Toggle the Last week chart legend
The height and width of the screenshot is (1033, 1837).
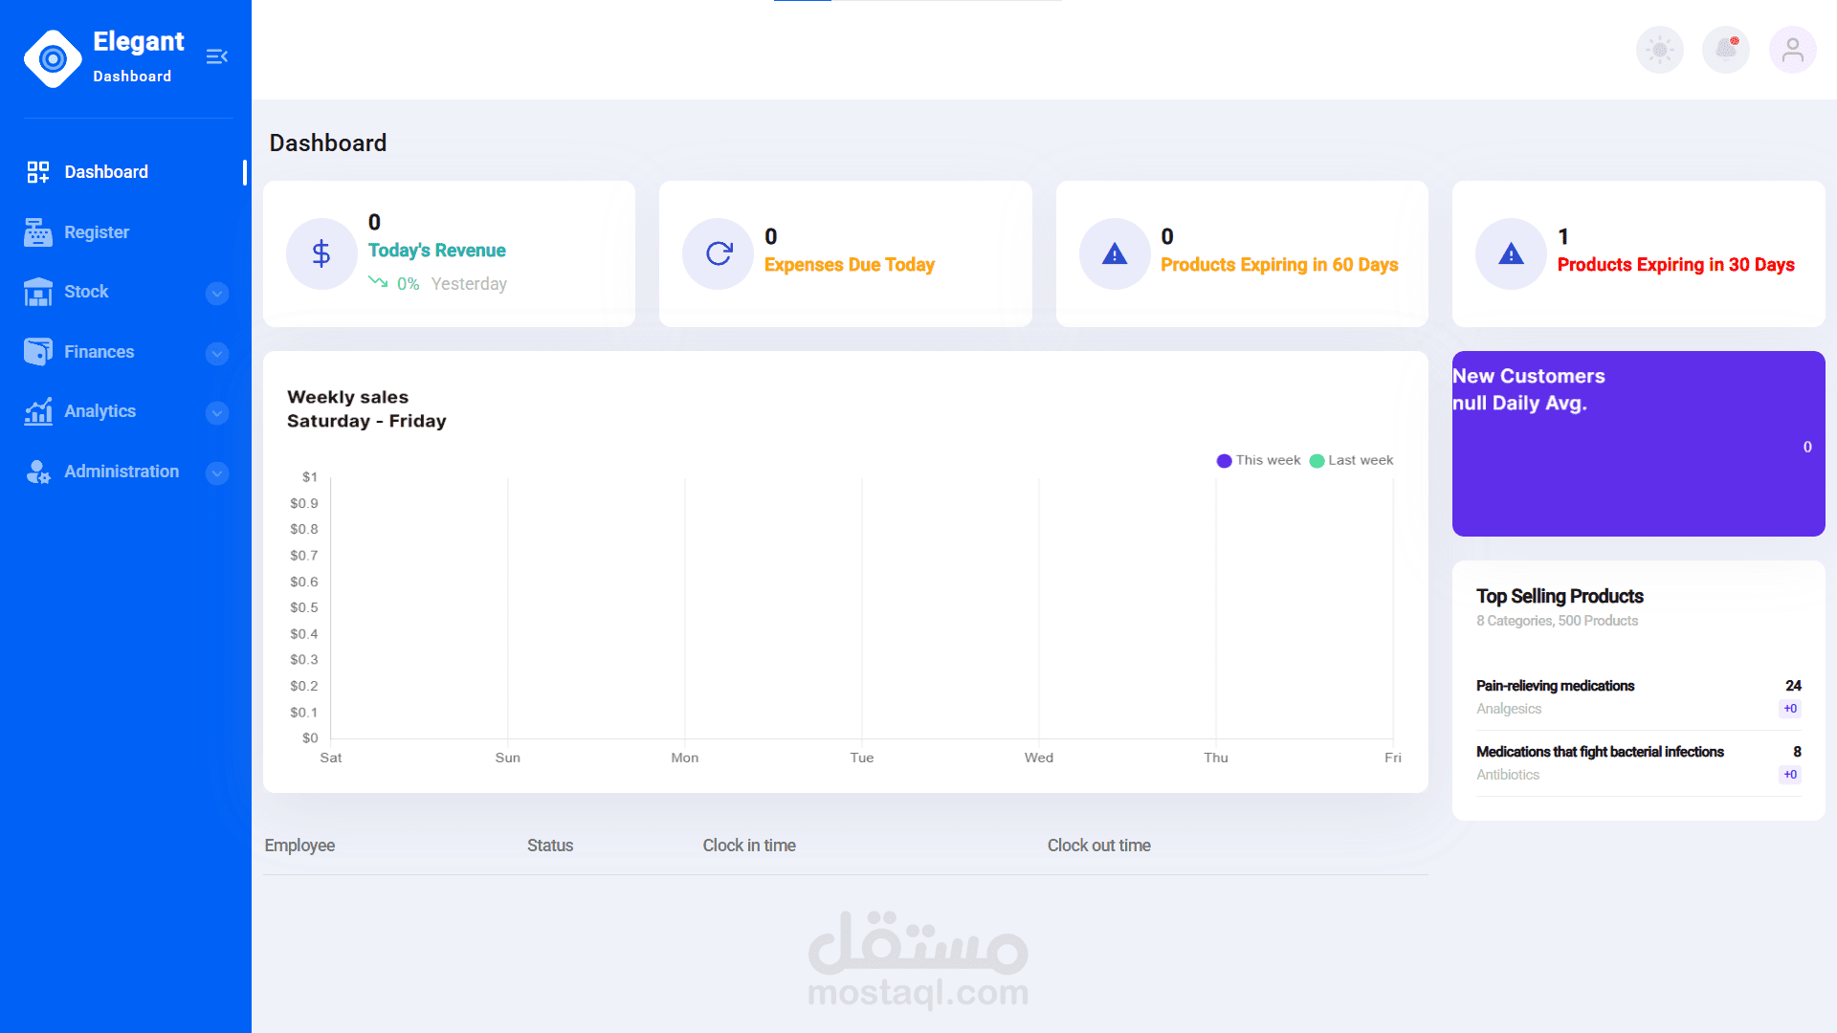coord(1351,461)
